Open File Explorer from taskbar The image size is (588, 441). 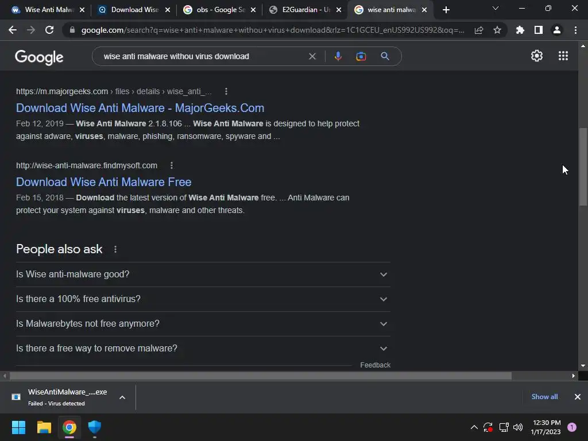pyautogui.click(x=44, y=427)
